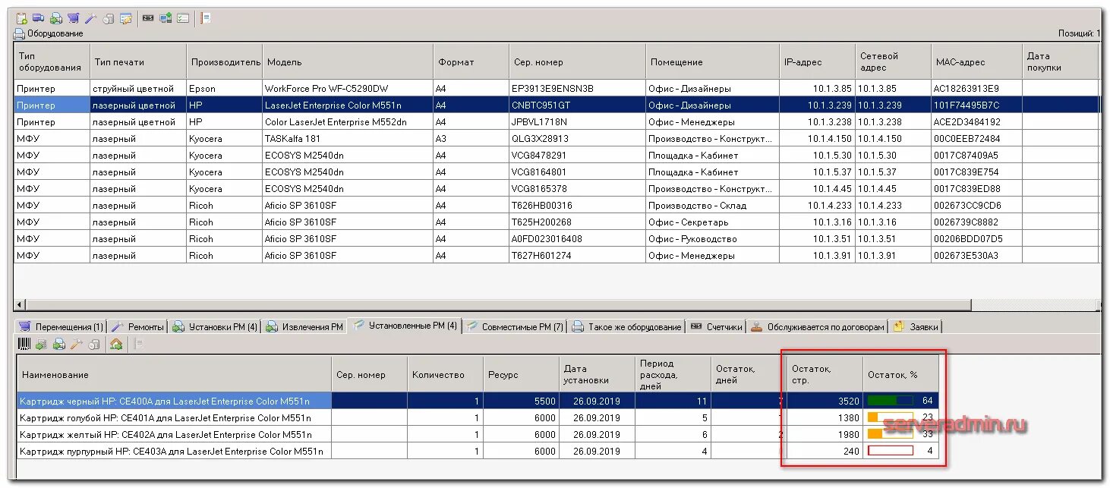The height and width of the screenshot is (488, 1110).
Task: Click the 23 percent remaining progress bar
Action: click(891, 417)
